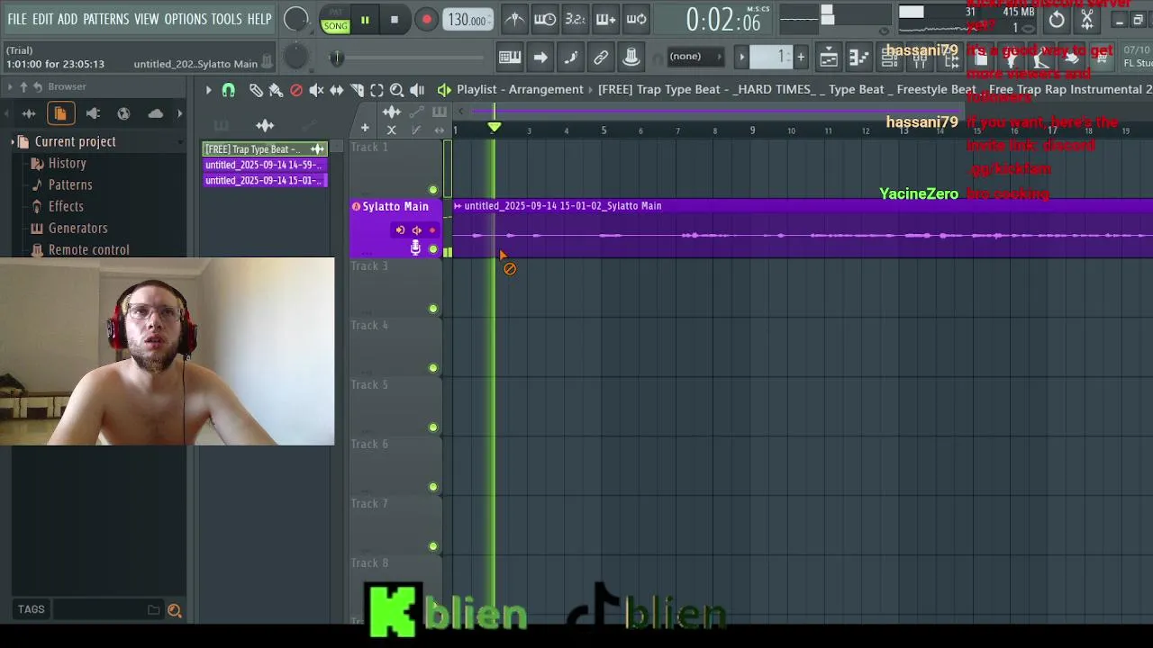Viewport: 1153px width, 648px height.
Task: Click the step editing footsteps icon
Action: click(571, 57)
